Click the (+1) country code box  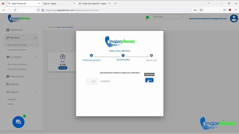click(x=91, y=81)
